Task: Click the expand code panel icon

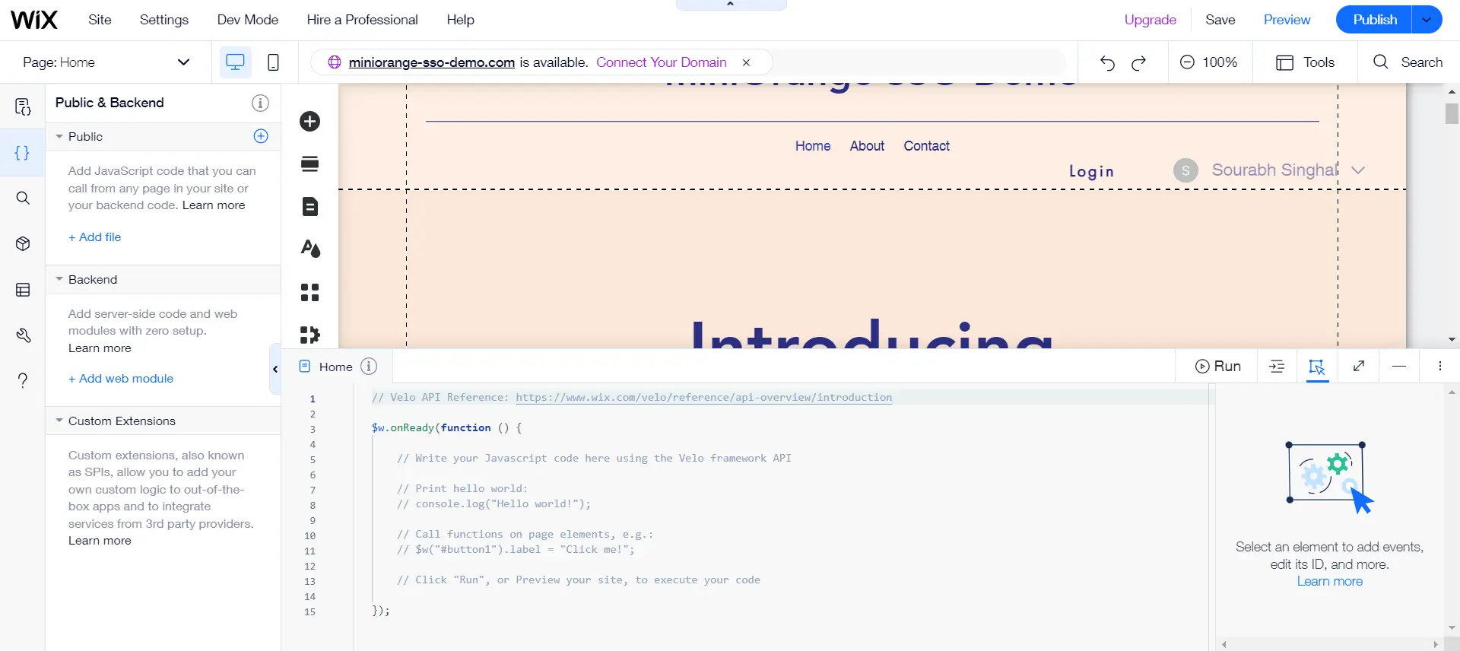Action: click(x=1359, y=367)
